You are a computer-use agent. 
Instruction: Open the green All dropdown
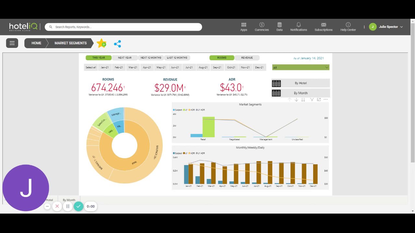(301, 67)
